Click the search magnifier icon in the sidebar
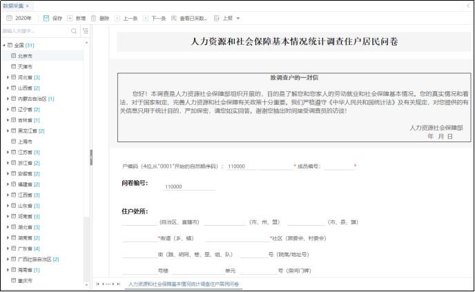 (x=74, y=31)
